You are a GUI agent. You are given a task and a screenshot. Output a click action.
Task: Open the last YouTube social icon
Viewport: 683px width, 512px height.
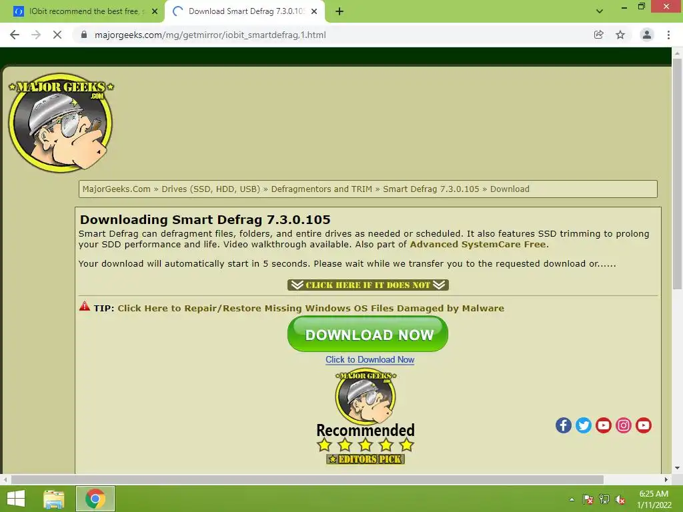click(x=644, y=425)
